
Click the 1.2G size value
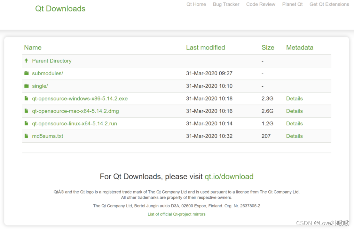pyautogui.click(x=267, y=124)
